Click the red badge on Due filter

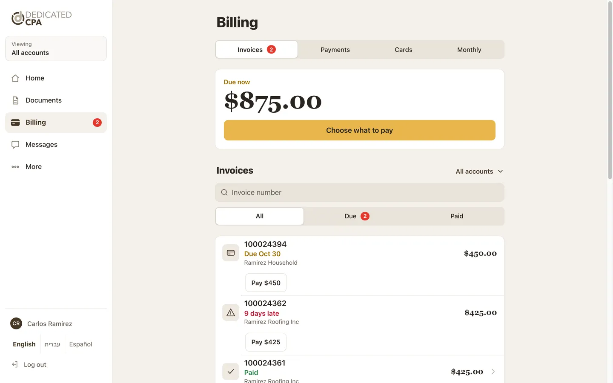click(x=365, y=216)
